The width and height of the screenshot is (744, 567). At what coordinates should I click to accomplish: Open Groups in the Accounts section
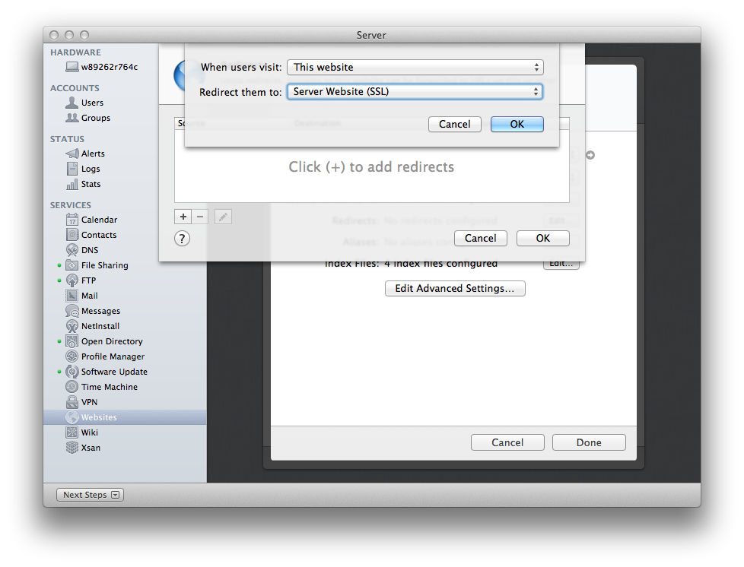[x=95, y=118]
